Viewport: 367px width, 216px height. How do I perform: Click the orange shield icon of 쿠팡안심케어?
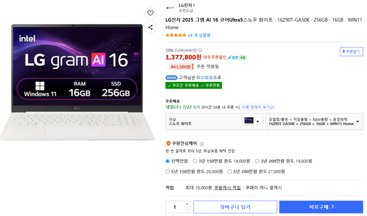(168, 143)
